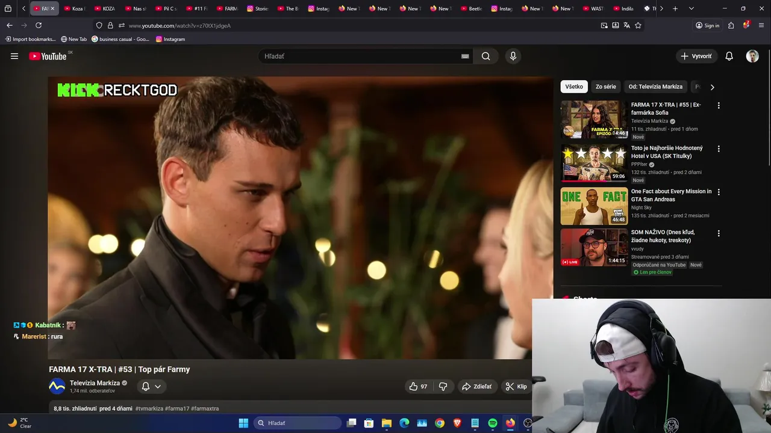771x433 pixels.
Task: Share the video via Zdieľať
Action: [476, 387]
